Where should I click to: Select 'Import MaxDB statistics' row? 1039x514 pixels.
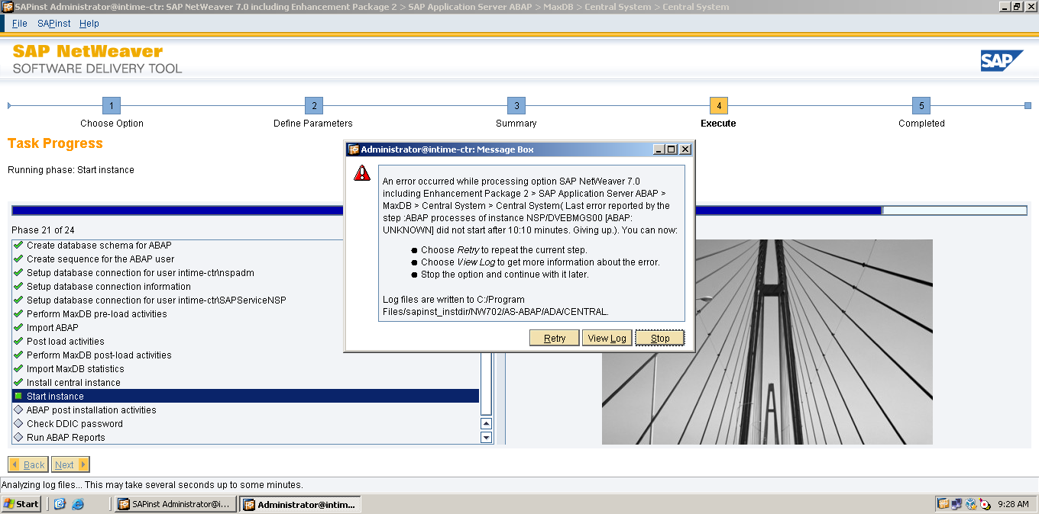click(x=245, y=368)
